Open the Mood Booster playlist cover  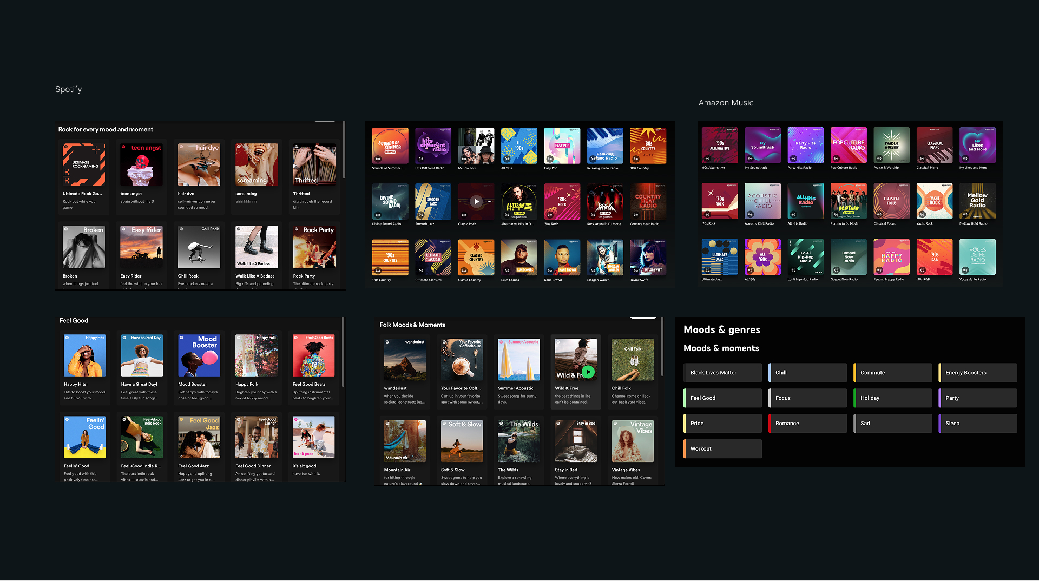click(199, 355)
